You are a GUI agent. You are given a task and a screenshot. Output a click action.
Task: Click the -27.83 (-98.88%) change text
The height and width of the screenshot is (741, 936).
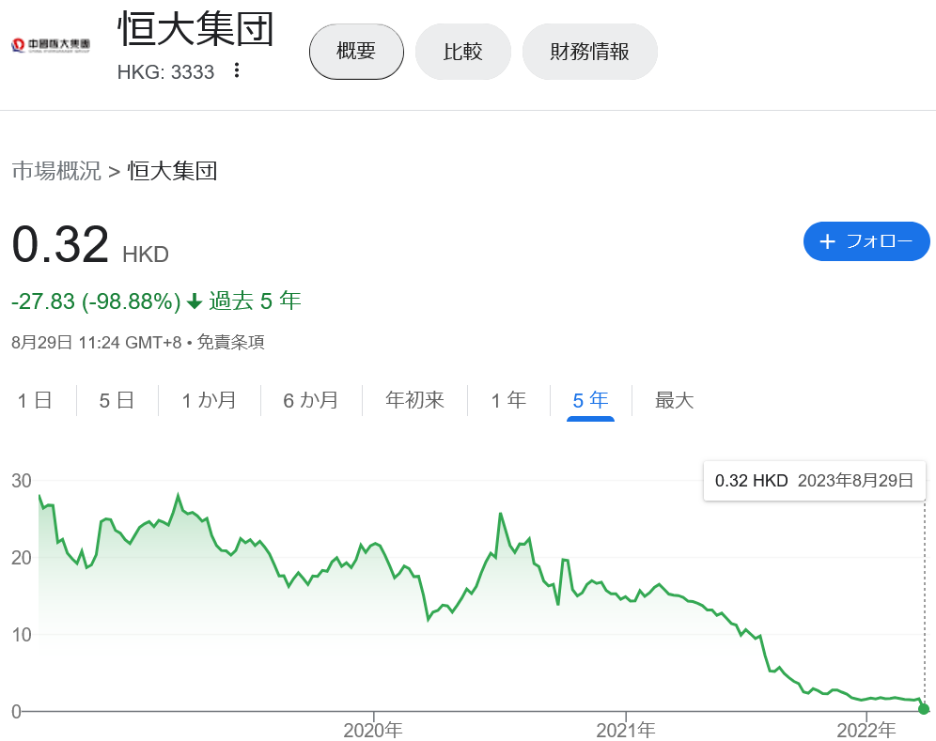coord(96,301)
